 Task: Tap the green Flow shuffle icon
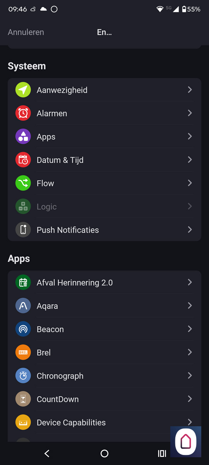23,183
